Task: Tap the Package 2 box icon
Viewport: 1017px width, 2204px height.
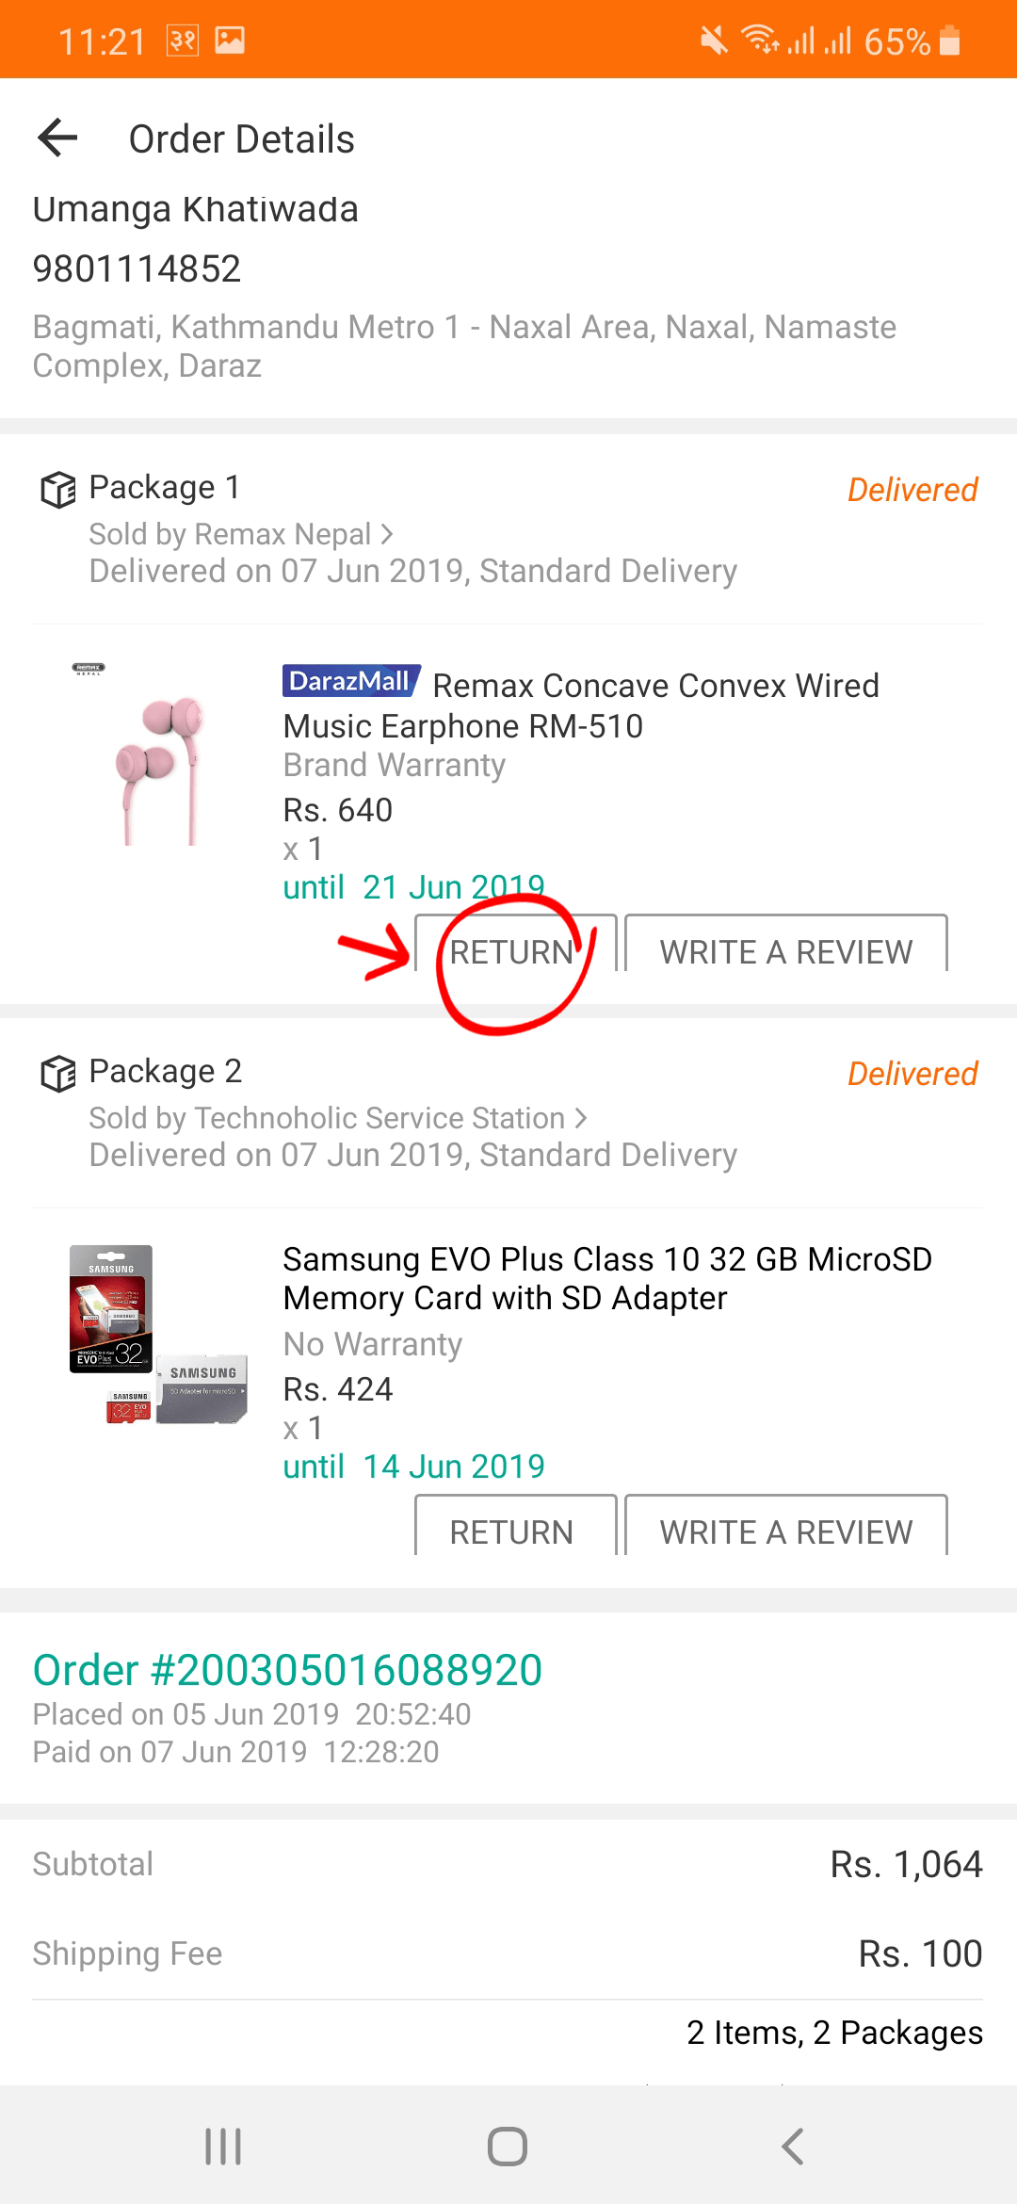Action: [x=56, y=1072]
